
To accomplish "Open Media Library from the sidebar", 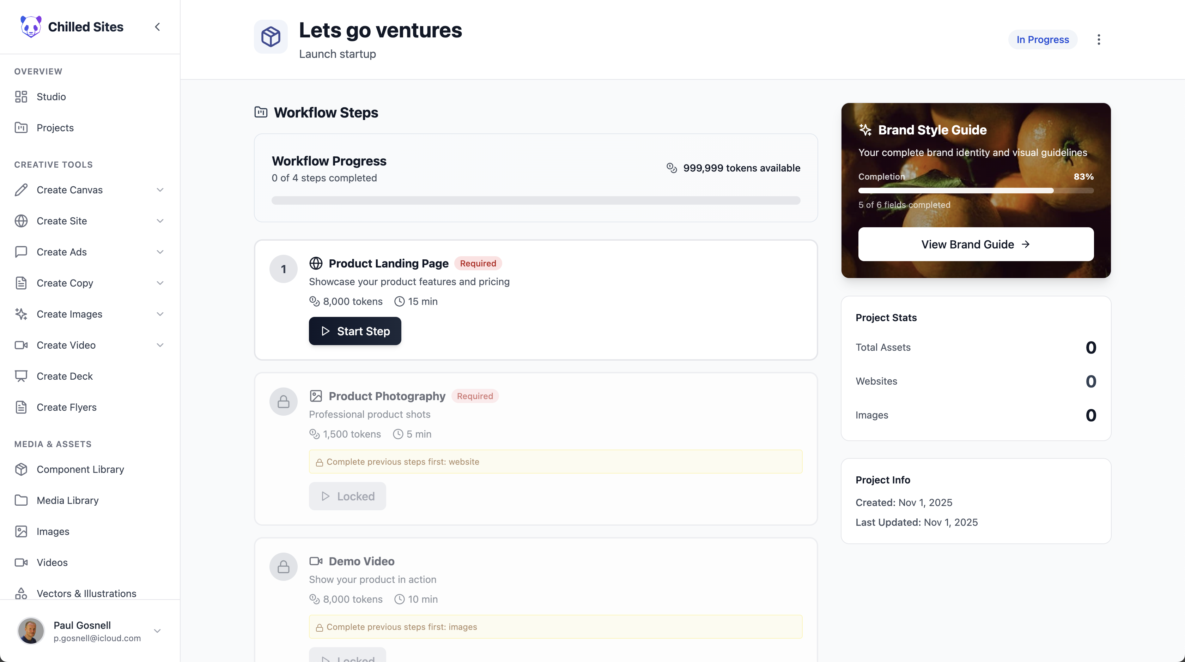I will [x=67, y=500].
